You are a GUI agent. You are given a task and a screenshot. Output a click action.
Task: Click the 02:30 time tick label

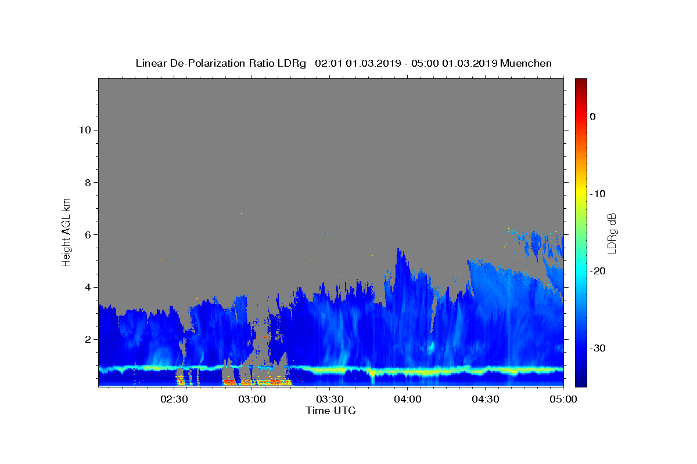(x=174, y=399)
